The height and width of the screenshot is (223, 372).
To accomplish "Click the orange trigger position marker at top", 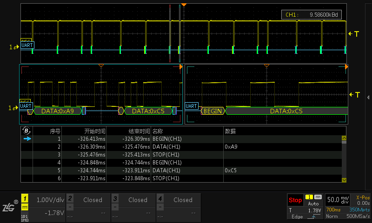I will coord(184,5).
